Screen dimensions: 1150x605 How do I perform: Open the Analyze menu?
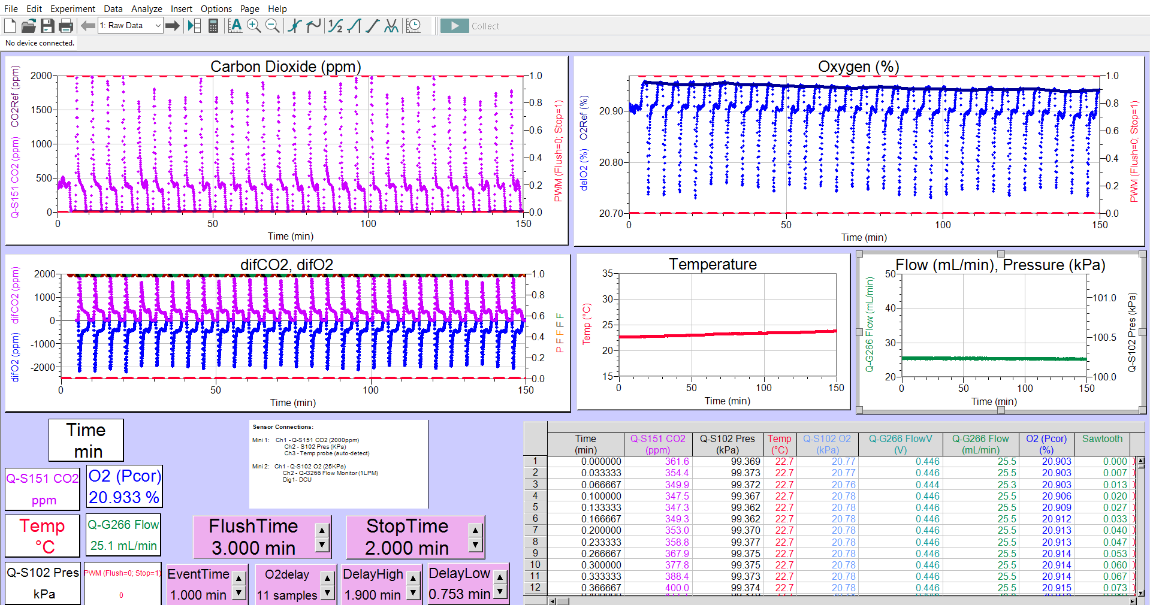point(146,8)
